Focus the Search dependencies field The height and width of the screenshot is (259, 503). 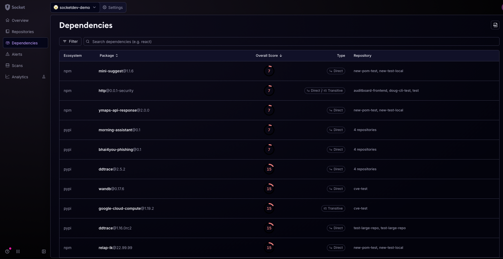291,41
